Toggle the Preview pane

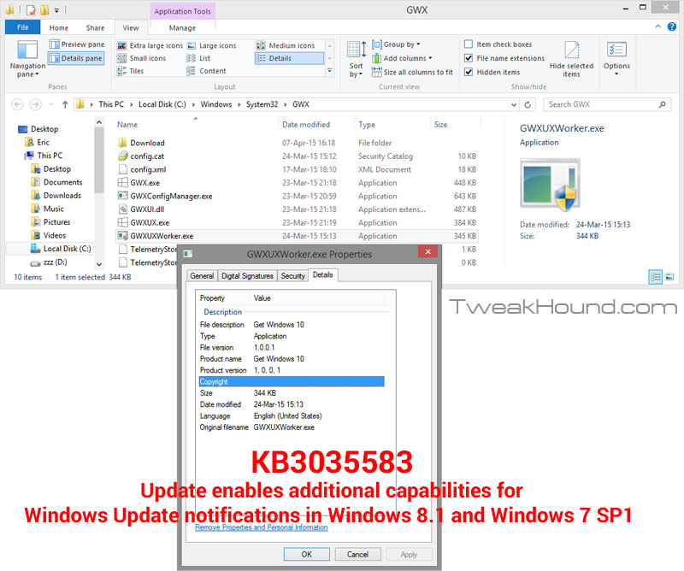pos(77,44)
